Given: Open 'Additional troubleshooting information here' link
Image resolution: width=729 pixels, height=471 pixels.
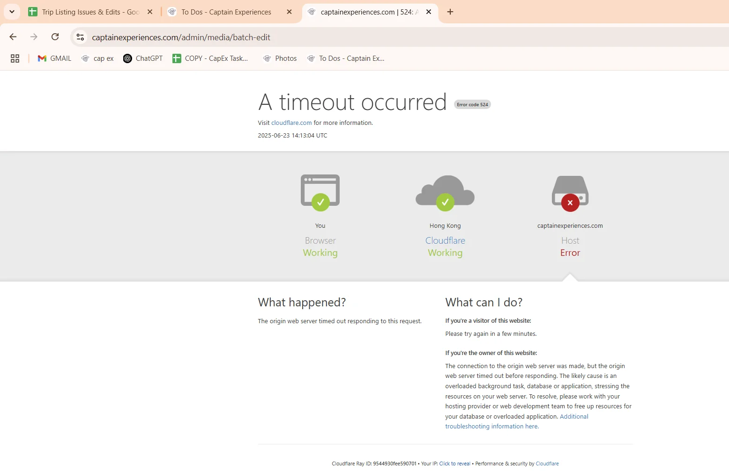Looking at the screenshot, I should tap(517, 421).
